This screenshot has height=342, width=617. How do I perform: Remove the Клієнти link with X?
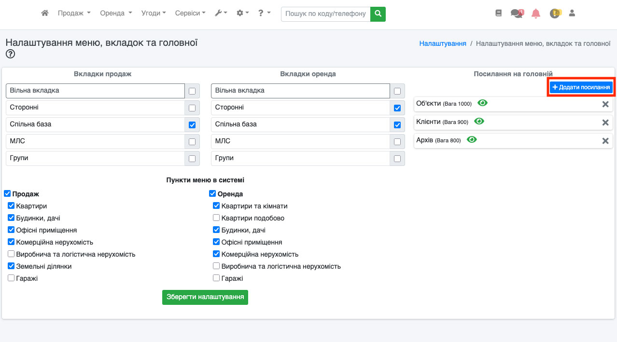pos(605,122)
